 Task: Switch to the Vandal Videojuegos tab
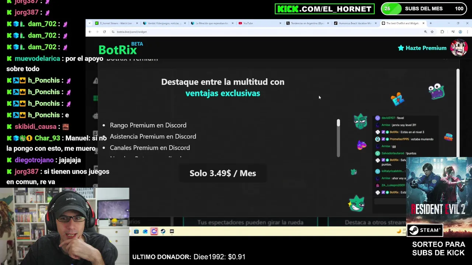pyautogui.click(x=164, y=23)
